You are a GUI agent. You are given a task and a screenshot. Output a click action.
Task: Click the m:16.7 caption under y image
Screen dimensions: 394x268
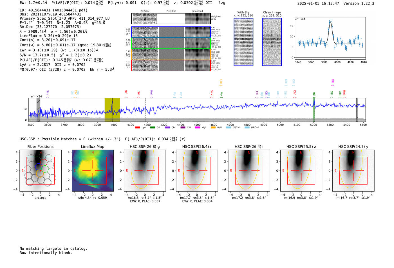click(x=353, y=198)
